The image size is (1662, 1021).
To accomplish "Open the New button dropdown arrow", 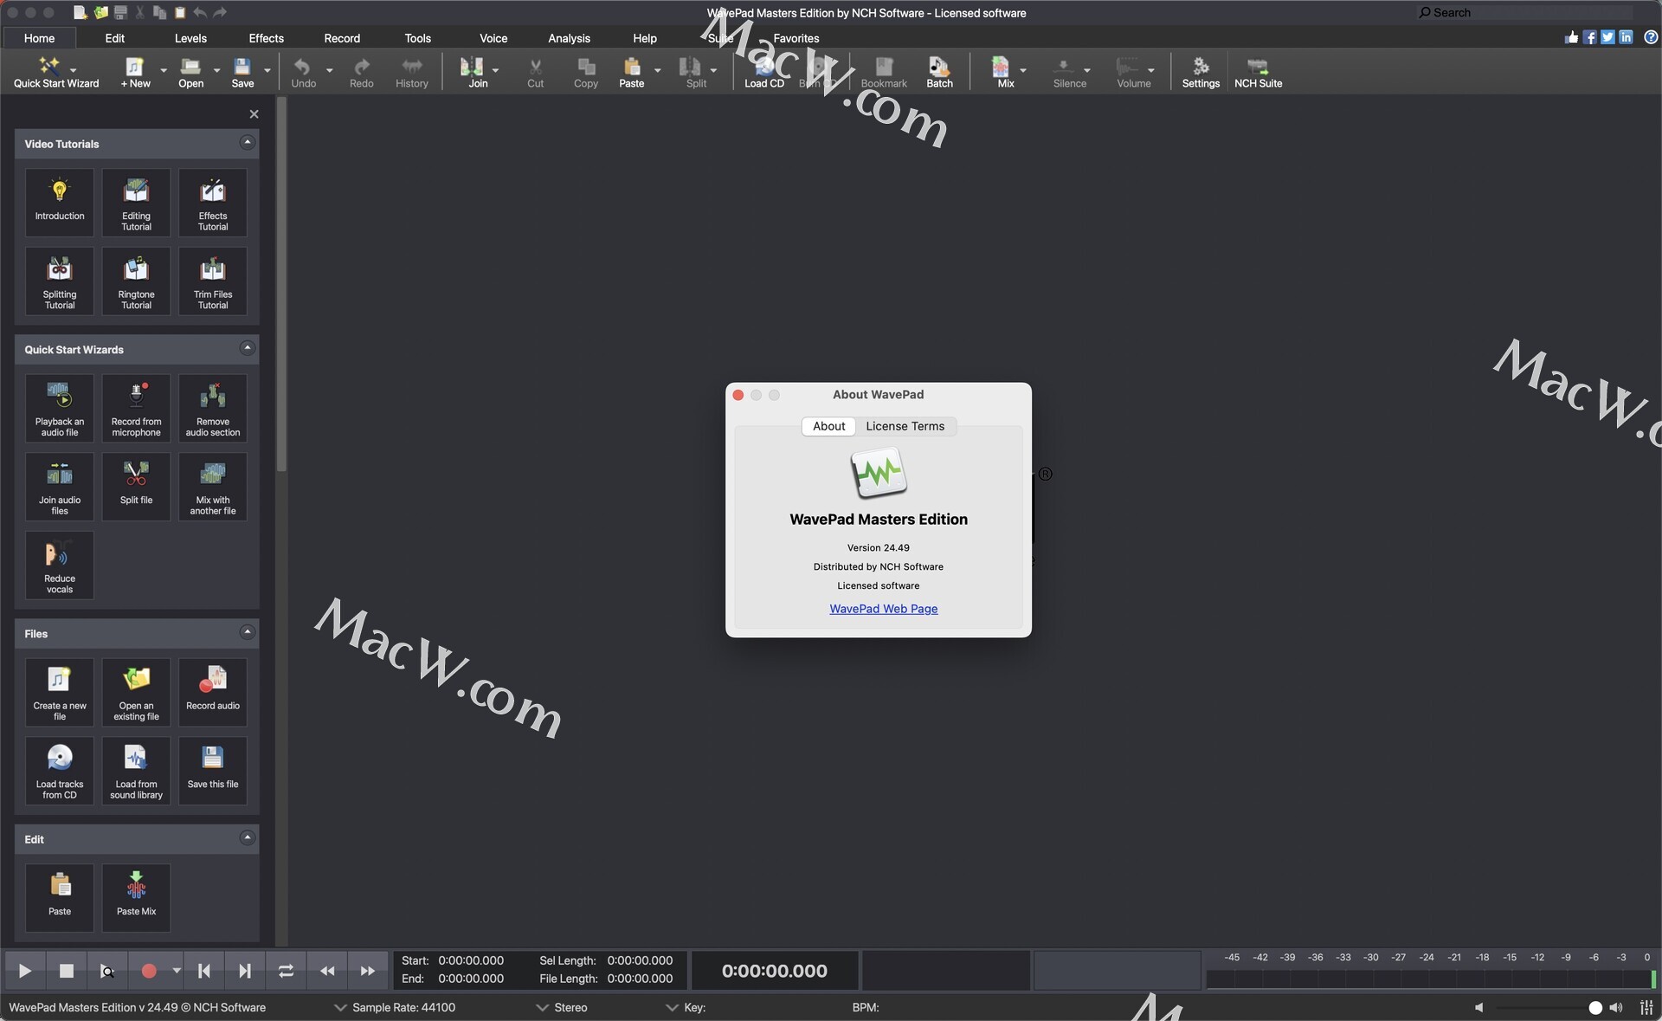I will 163,70.
